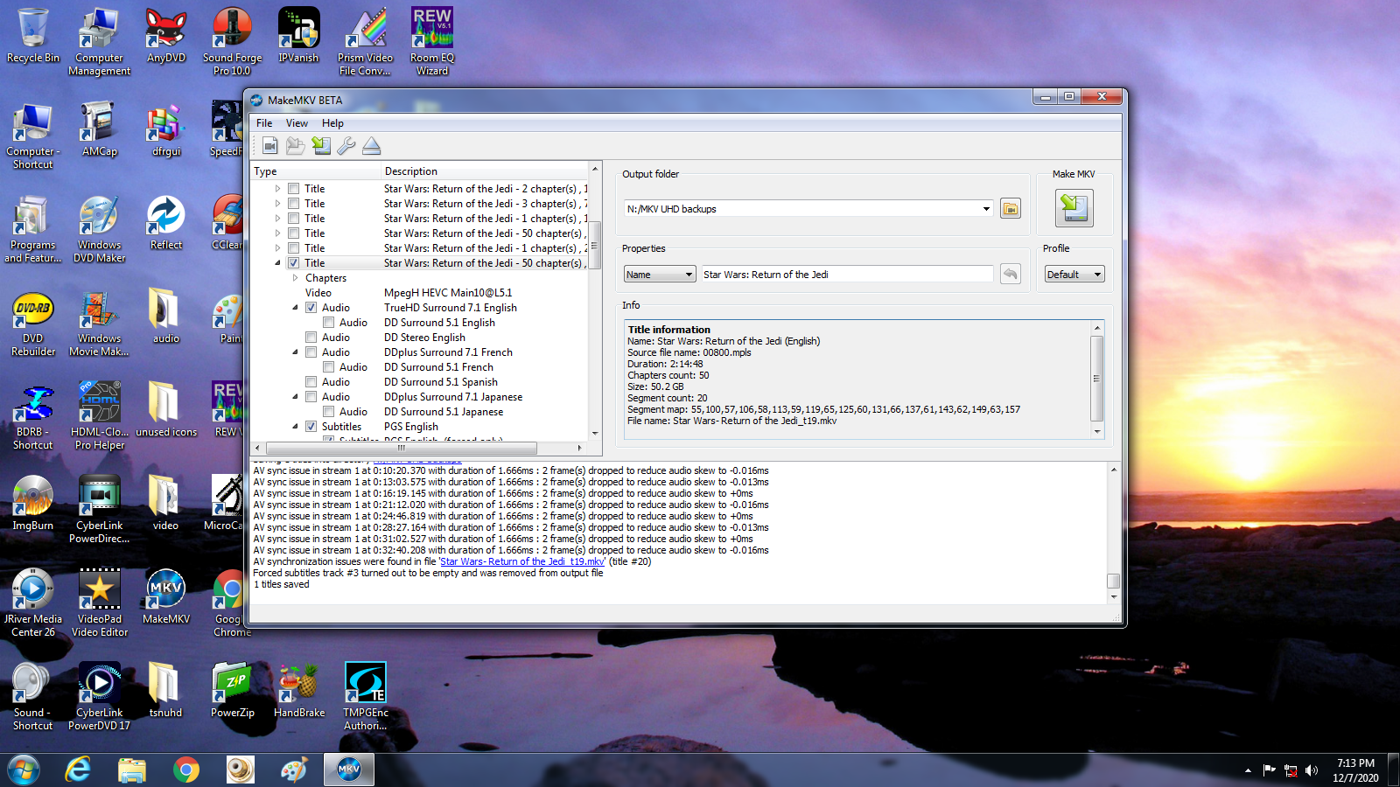Click the Backup disc toolbar icon
Image resolution: width=1400 pixels, height=787 pixels.
point(321,146)
